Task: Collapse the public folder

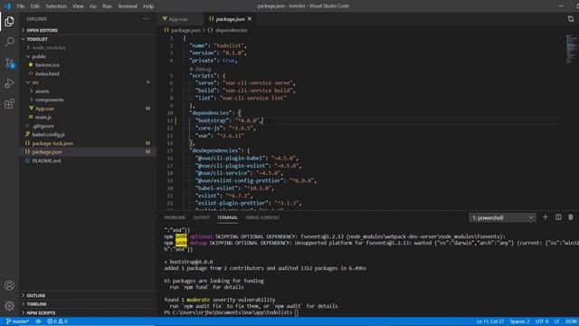Action: click(x=88, y=56)
